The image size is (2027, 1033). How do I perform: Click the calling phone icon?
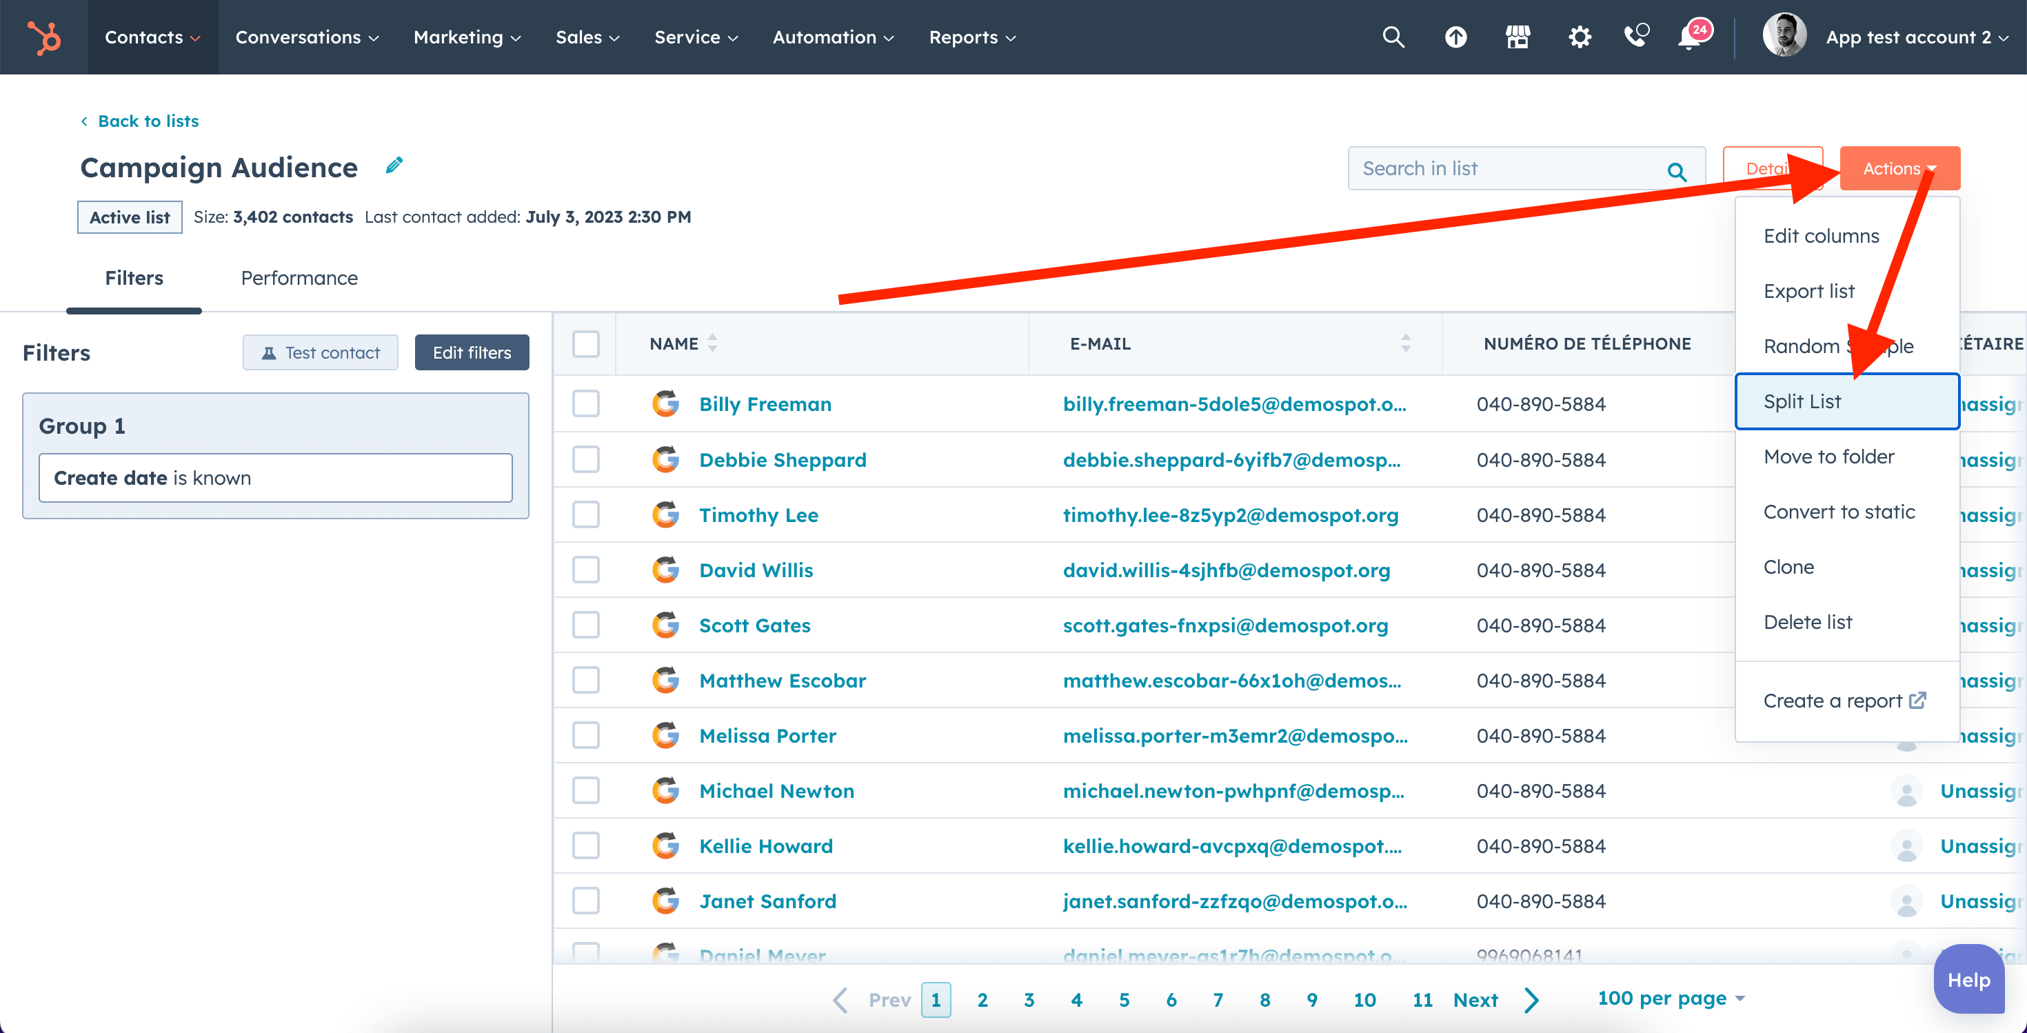click(x=1637, y=36)
